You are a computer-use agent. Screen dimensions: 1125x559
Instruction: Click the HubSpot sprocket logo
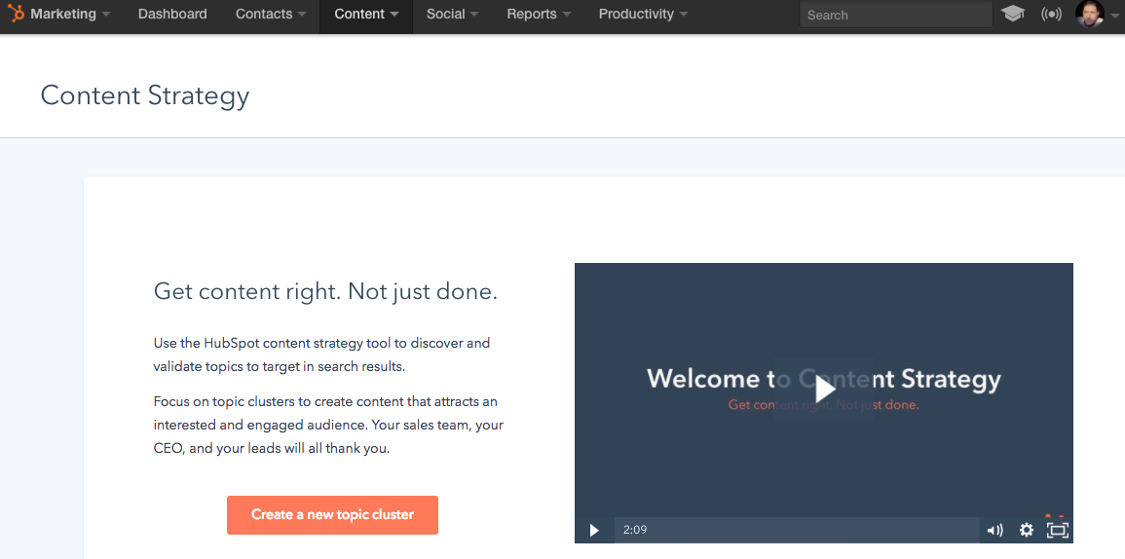17,15
